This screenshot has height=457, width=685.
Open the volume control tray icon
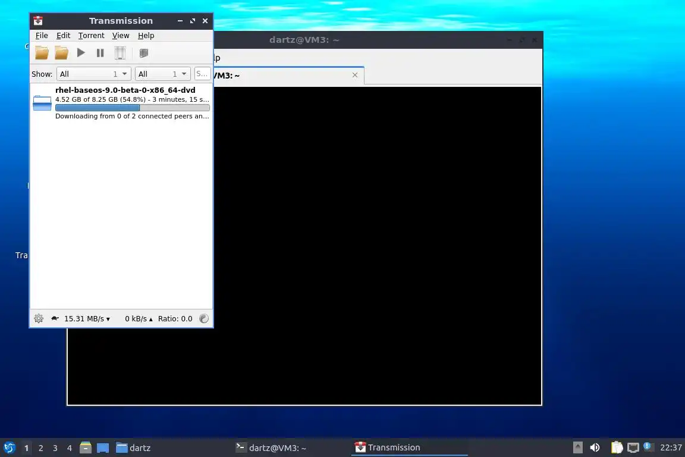click(x=595, y=447)
